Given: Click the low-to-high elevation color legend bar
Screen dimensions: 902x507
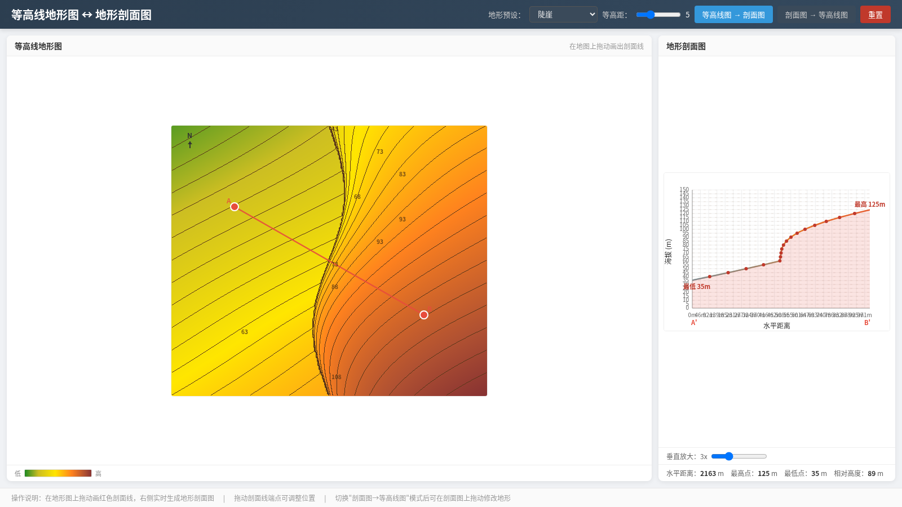Looking at the screenshot, I should point(58,473).
